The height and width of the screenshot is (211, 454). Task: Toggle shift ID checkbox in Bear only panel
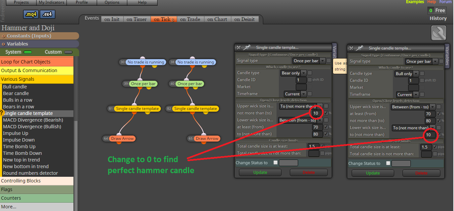click(x=310, y=80)
